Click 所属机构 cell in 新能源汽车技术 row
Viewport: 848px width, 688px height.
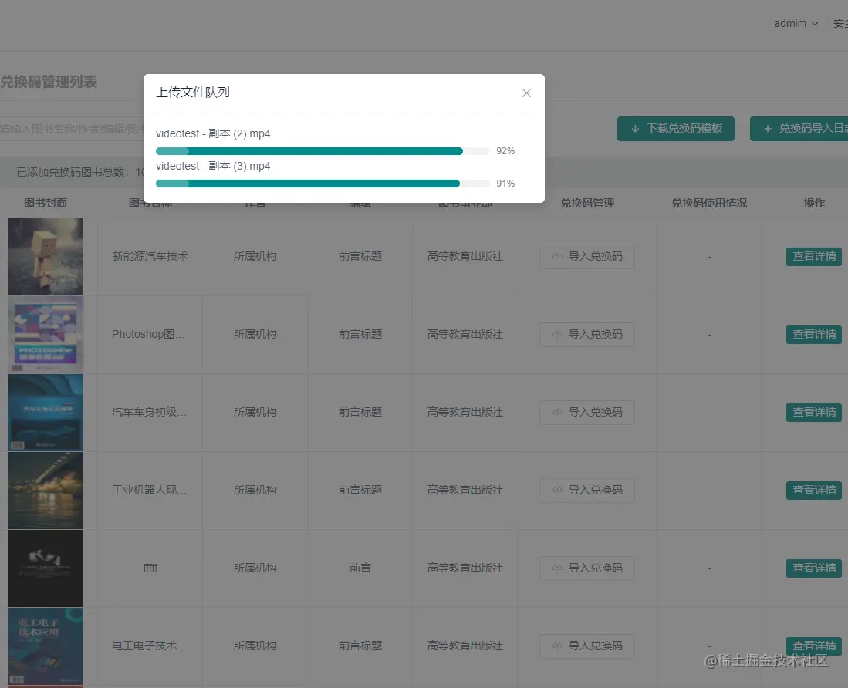click(x=255, y=256)
